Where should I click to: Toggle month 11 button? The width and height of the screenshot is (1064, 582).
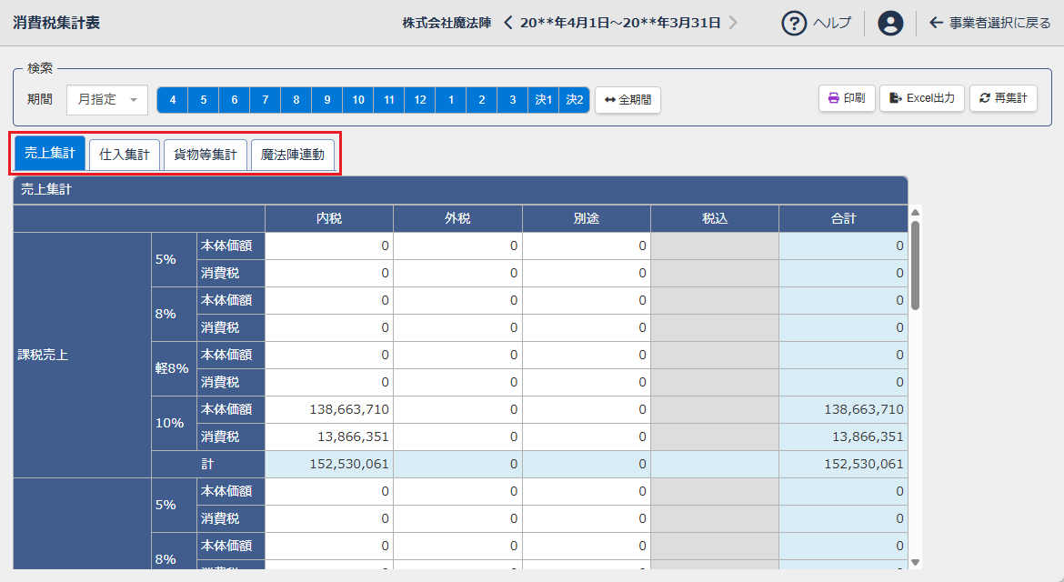click(x=389, y=100)
